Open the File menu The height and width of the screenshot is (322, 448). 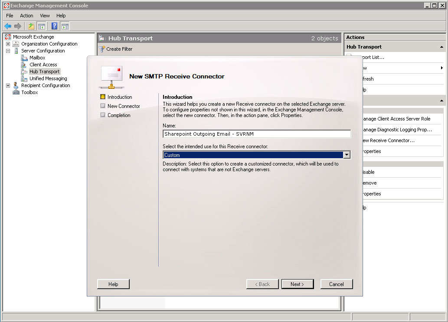pyautogui.click(x=10, y=16)
